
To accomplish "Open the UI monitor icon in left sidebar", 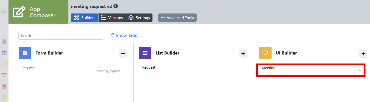I will click(4, 64).
